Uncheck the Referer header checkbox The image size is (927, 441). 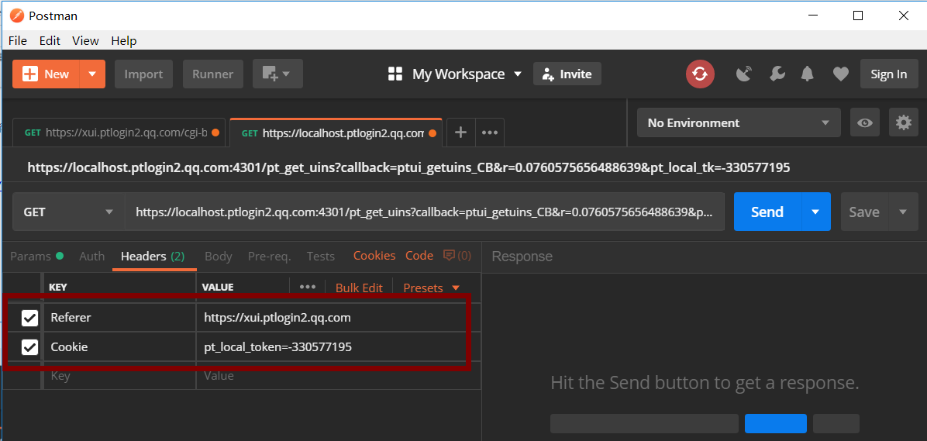(29, 318)
